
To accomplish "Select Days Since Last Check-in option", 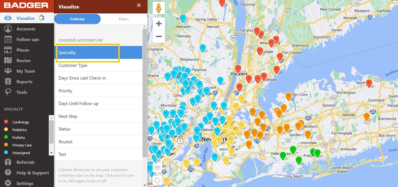I will coord(82,78).
